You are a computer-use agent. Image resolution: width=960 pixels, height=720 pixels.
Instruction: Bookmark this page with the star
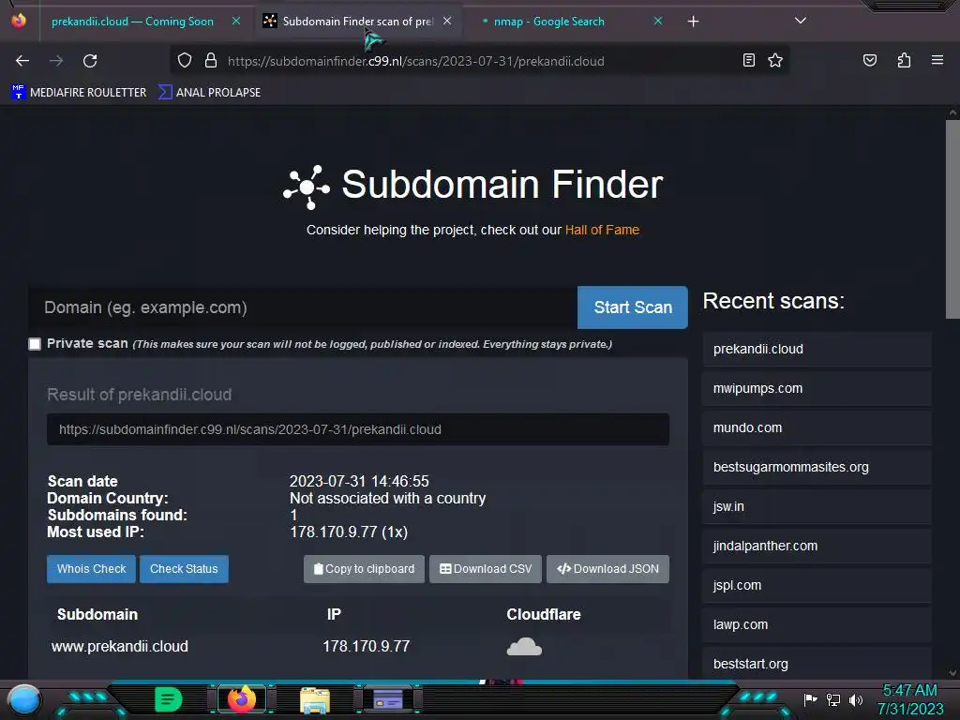775,60
